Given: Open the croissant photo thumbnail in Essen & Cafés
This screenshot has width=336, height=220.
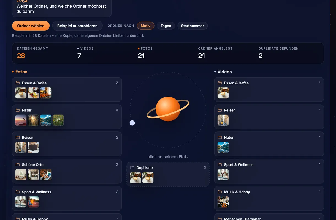Looking at the screenshot, I should click(x=46, y=93).
